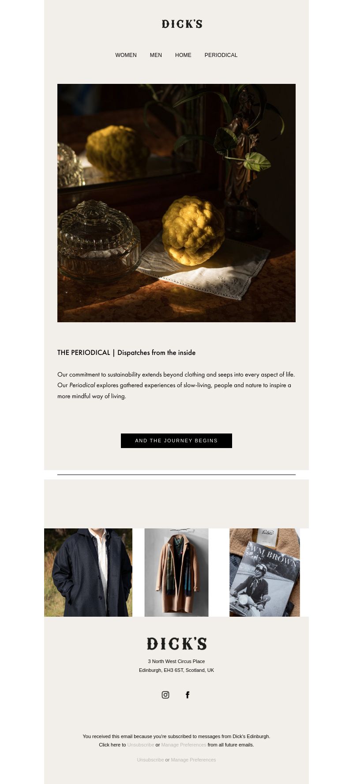Open the Instagram icon in footer

pyautogui.click(x=165, y=695)
